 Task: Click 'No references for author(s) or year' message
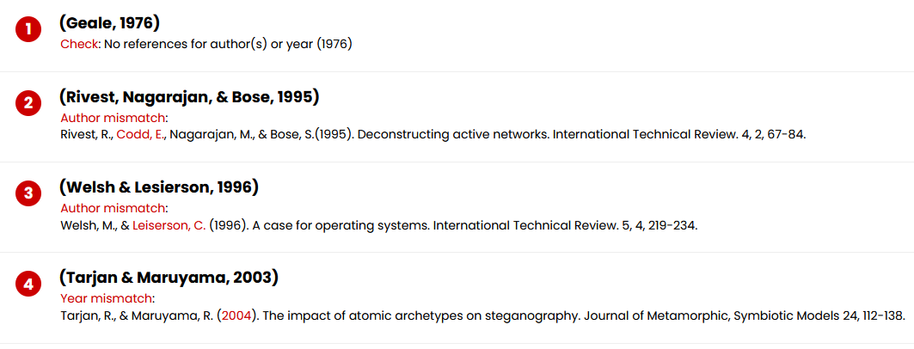click(x=228, y=45)
